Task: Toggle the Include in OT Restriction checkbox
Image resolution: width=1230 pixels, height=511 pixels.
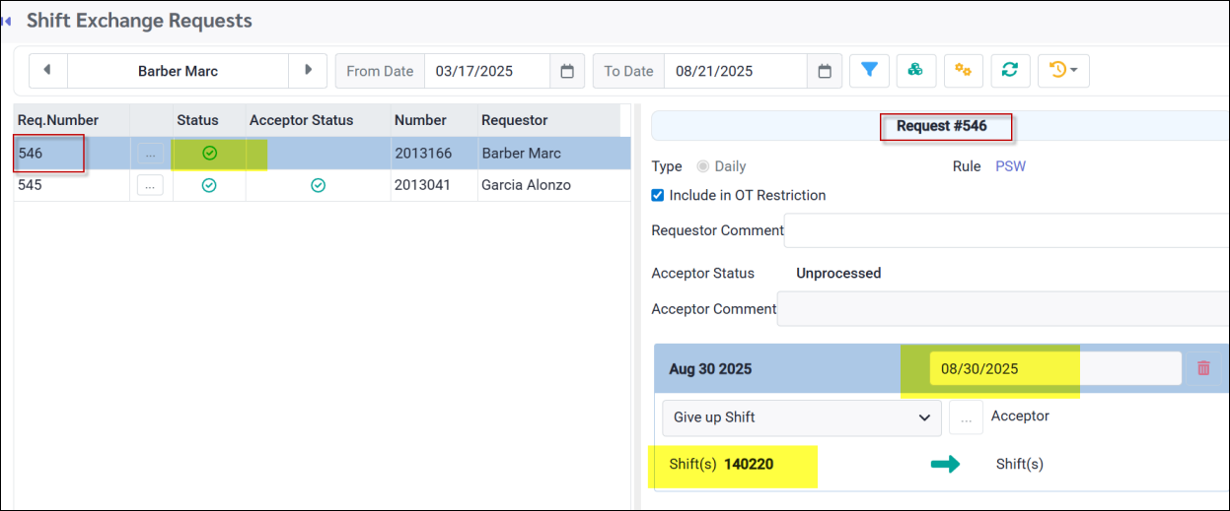Action: tap(658, 195)
